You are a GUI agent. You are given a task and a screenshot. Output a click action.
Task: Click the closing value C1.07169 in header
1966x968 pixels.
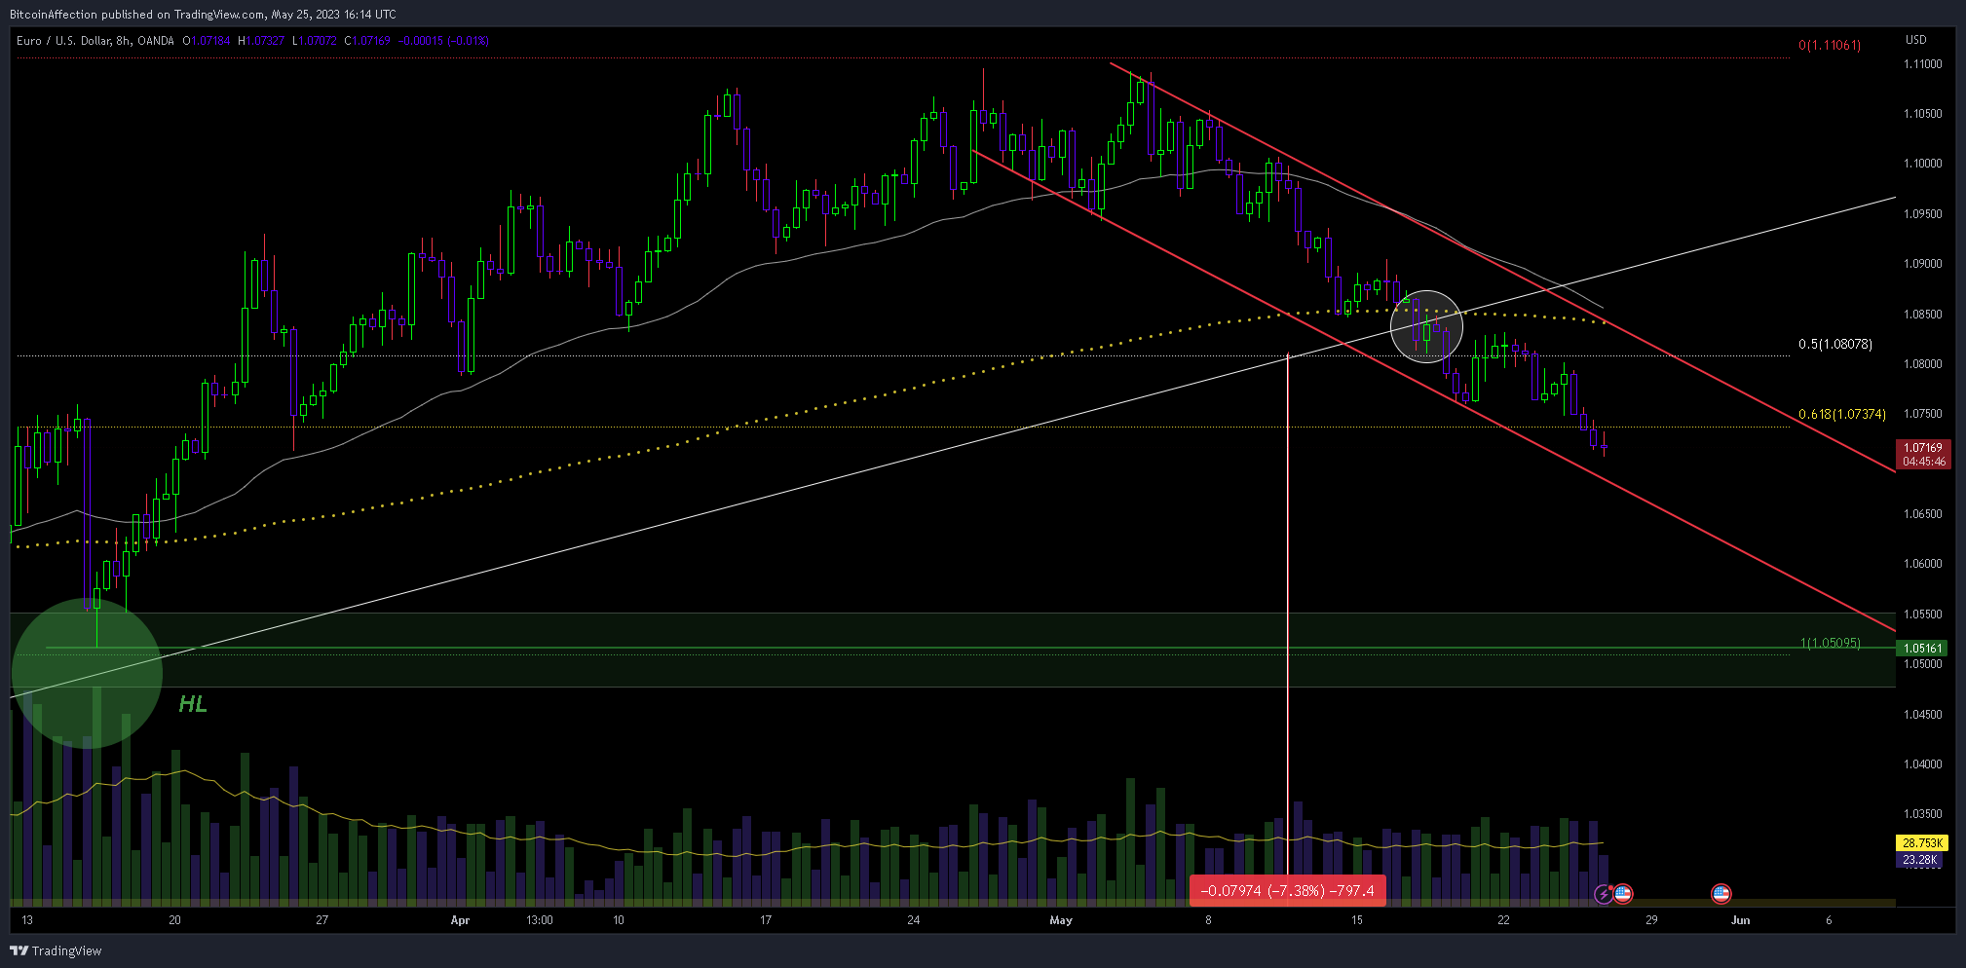click(367, 41)
